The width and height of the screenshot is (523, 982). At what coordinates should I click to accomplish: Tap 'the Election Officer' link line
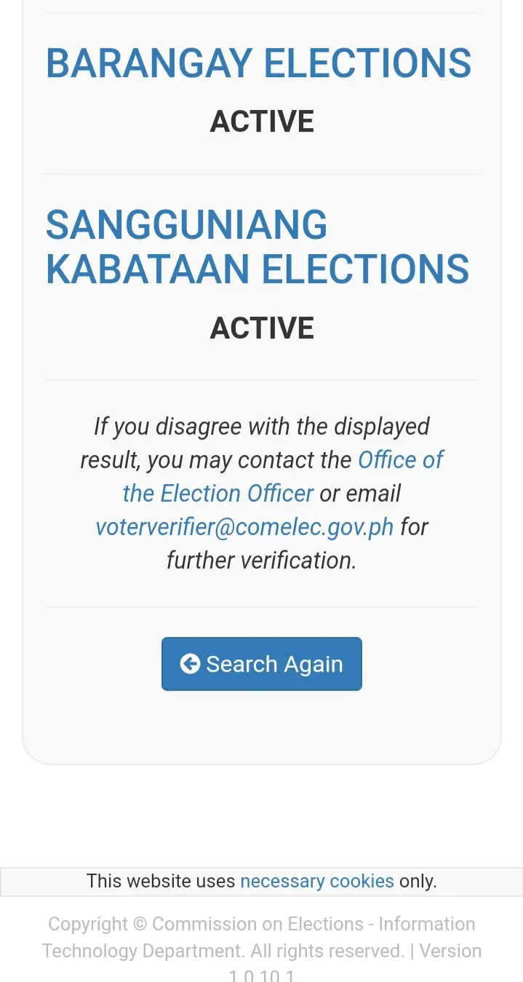tap(218, 494)
